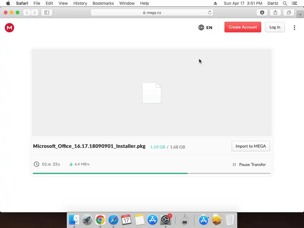
Task: Open the View menu
Action: click(63, 3)
